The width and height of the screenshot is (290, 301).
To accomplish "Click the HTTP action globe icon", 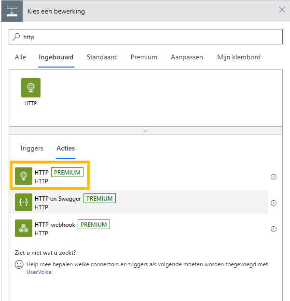I will point(24,176).
